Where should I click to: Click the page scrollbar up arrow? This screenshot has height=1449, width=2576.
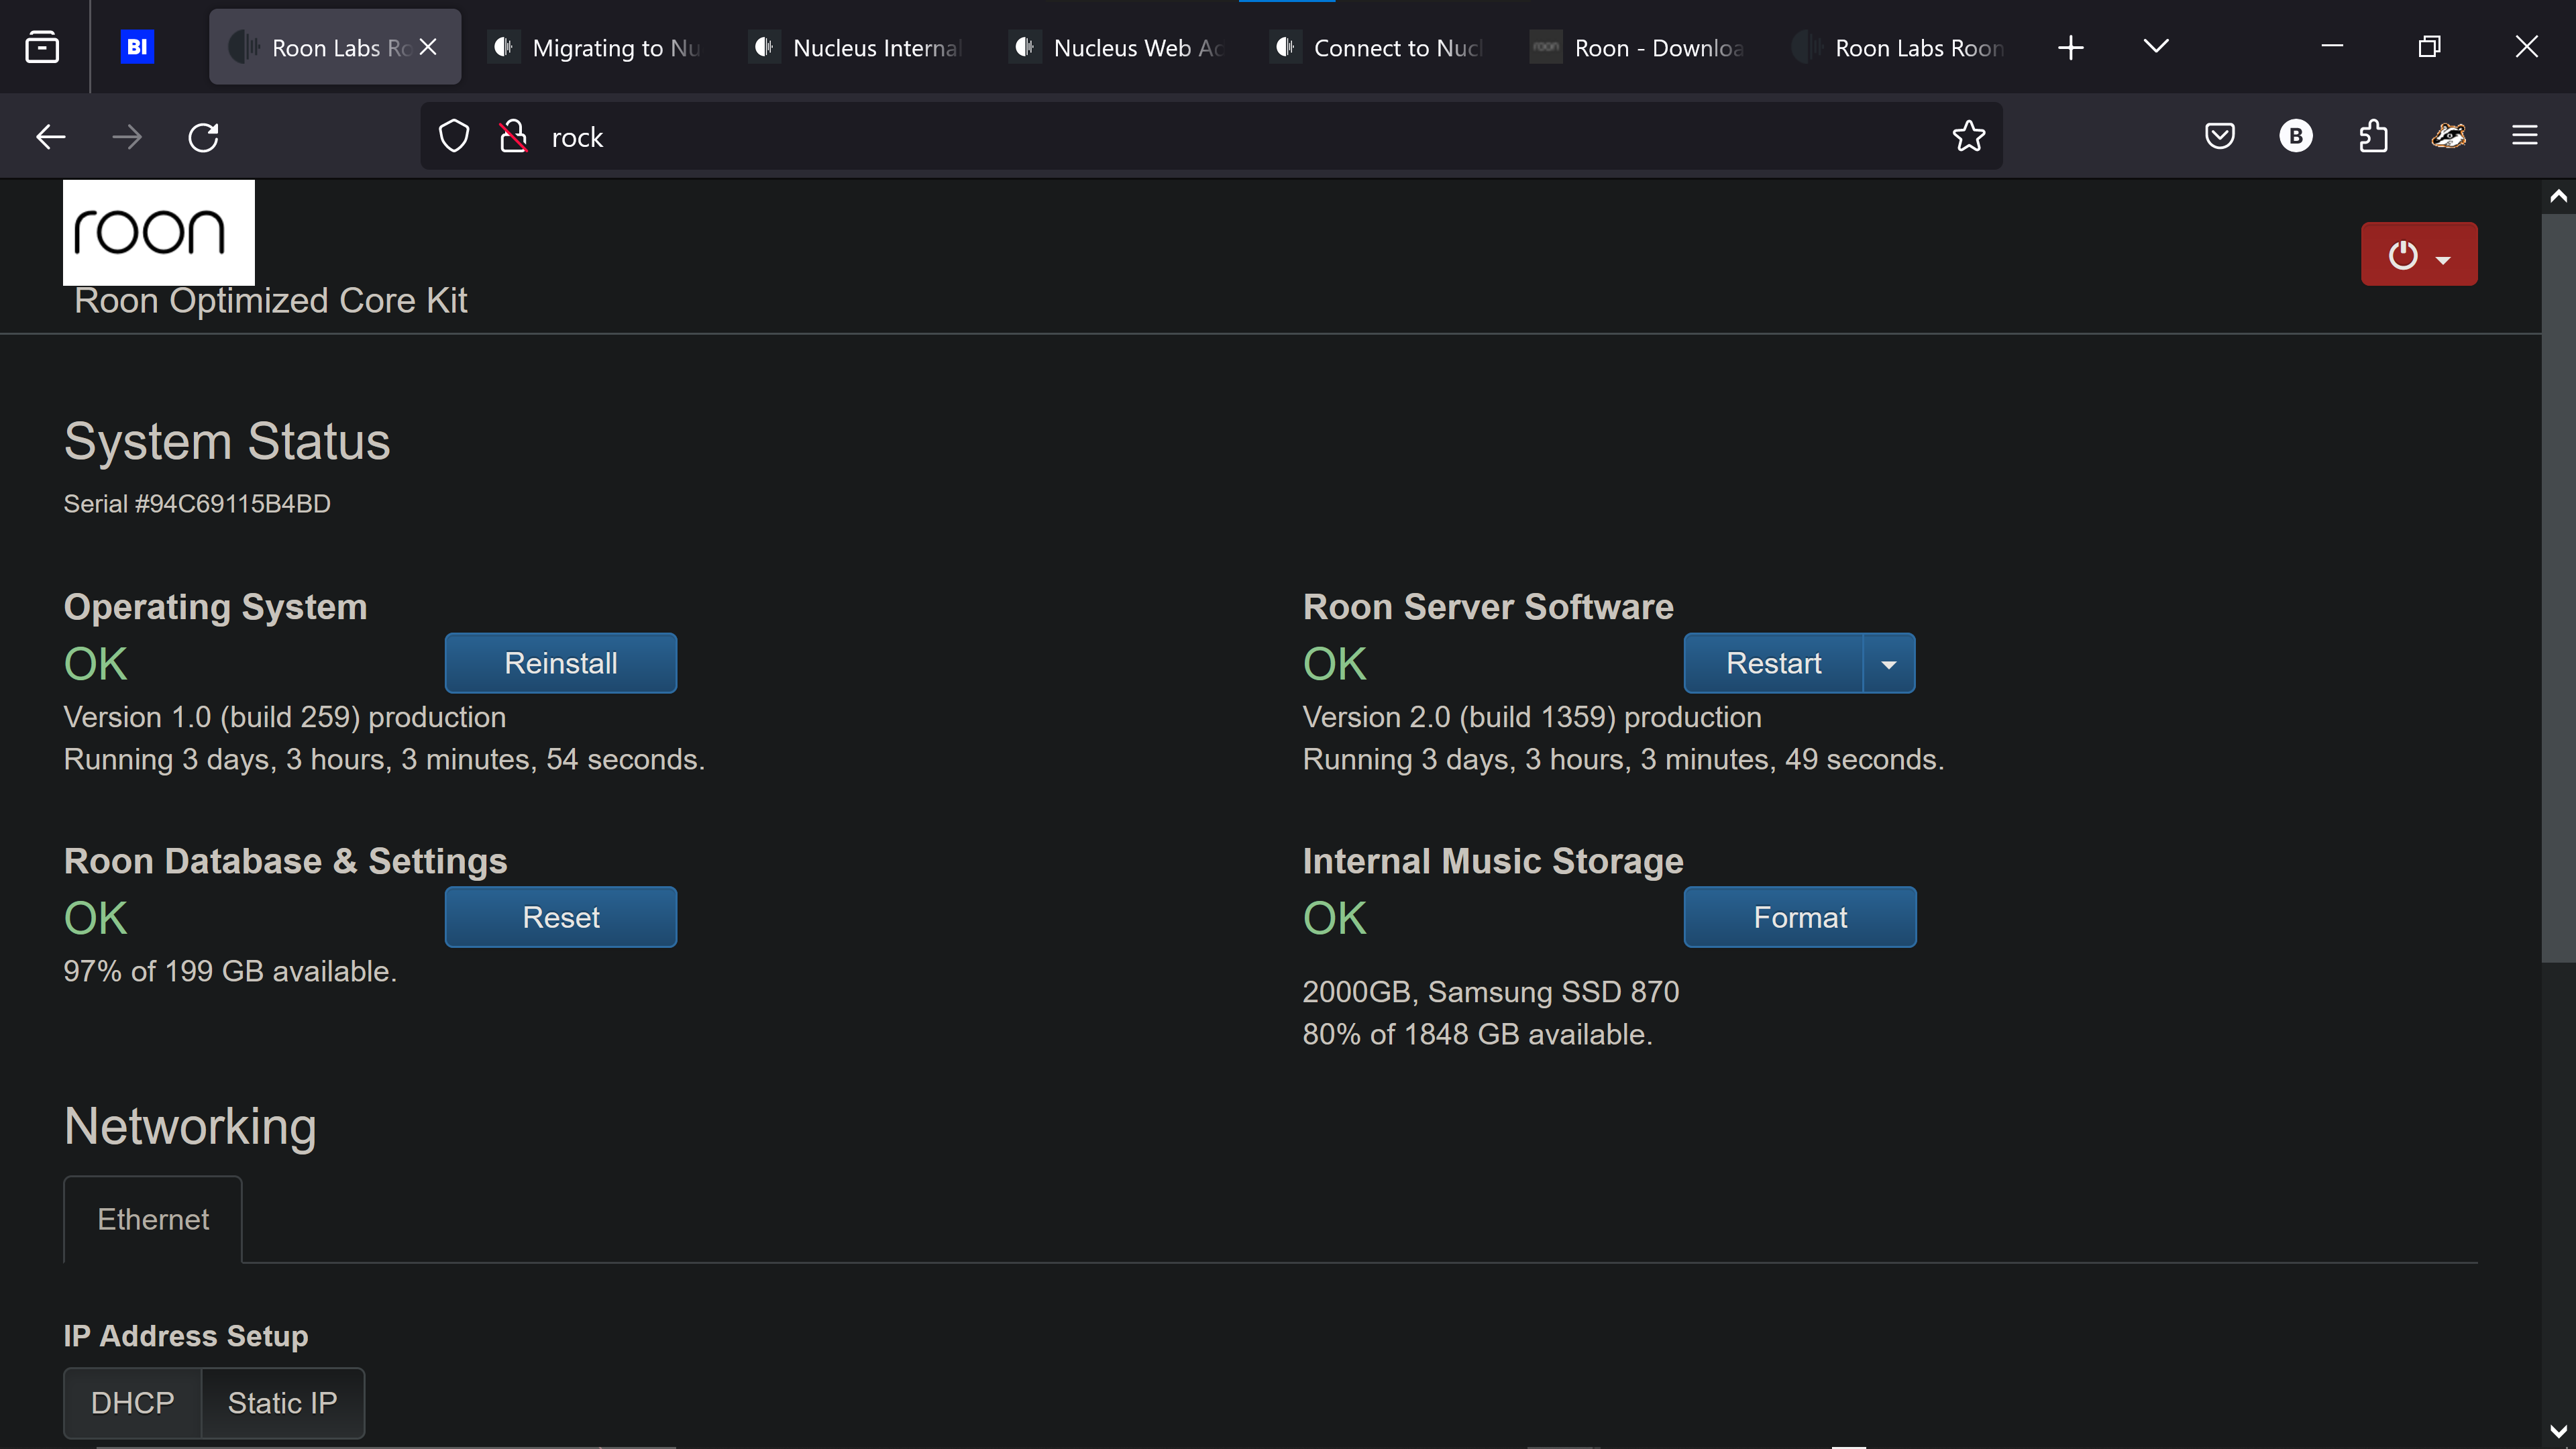click(2558, 196)
